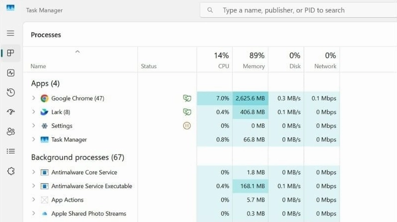This screenshot has height=222, width=397.
Task: Click the Apps (4) group heading
Action: 45,83
